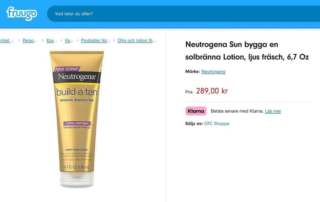Visit the OTC Shoppe seller link
The width and height of the screenshot is (320, 202).
[217, 124]
